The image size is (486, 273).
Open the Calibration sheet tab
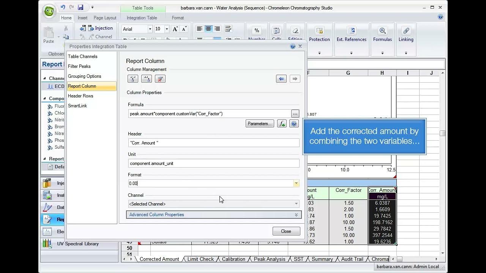pyautogui.click(x=234, y=259)
